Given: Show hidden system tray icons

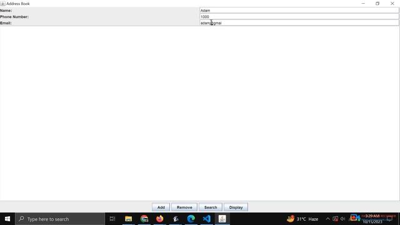Looking at the screenshot, I should point(327,219).
